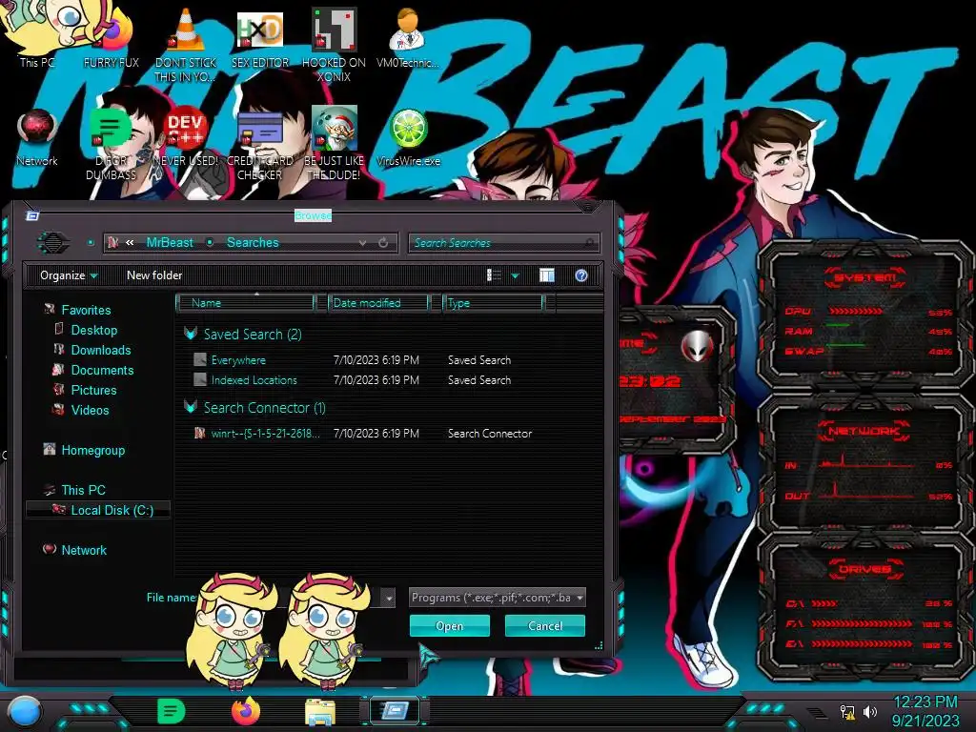Click the Cancel button
The image size is (976, 732).
[544, 625]
